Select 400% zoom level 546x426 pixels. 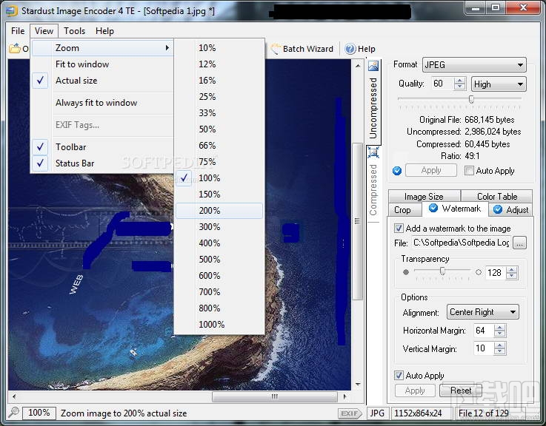coord(219,243)
